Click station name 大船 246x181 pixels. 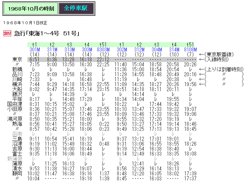(17, 89)
